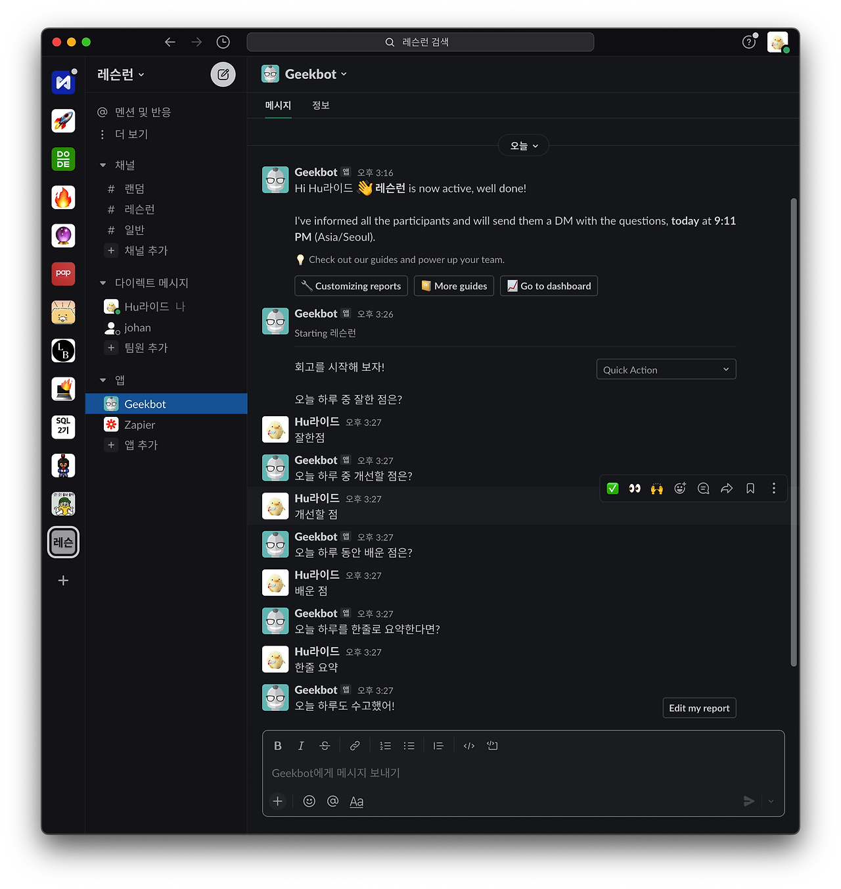Viewport: 841px width, 889px height.
Task: Open the add reaction emoji picker
Action: coord(680,489)
